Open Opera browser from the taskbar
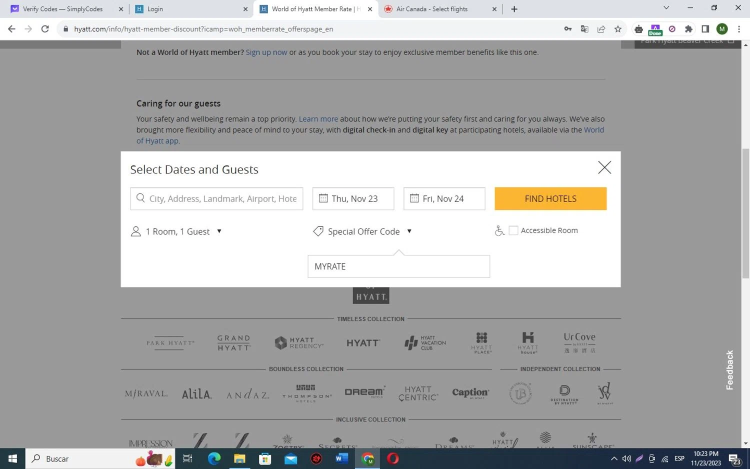The width and height of the screenshot is (750, 469). 393,458
